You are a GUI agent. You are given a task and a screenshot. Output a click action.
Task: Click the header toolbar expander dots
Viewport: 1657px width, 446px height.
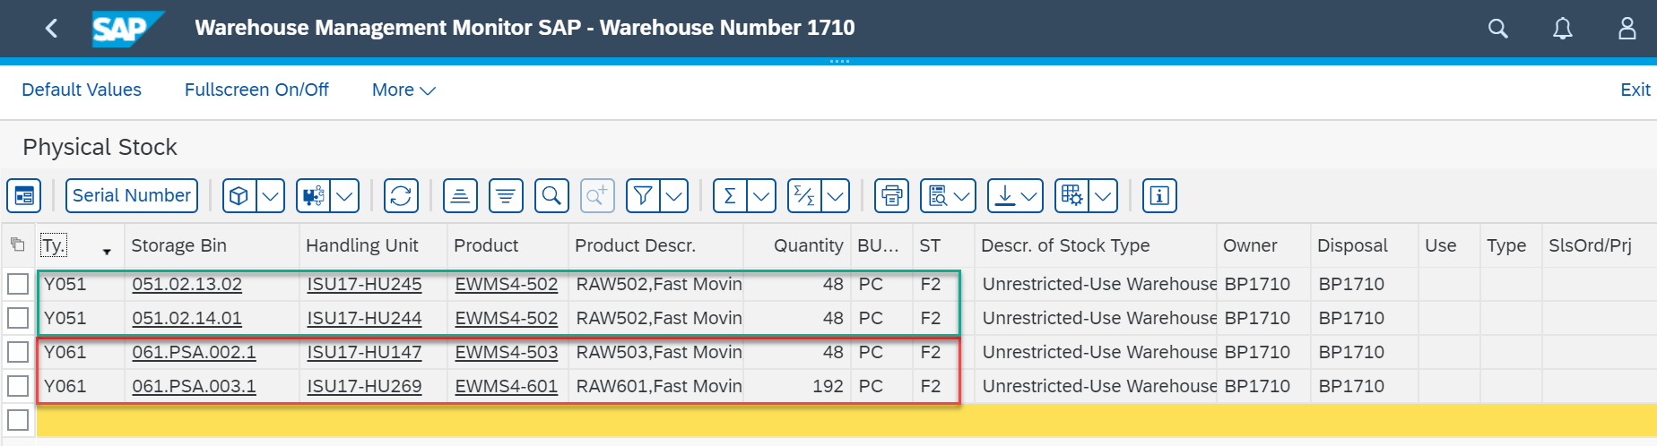tap(839, 61)
